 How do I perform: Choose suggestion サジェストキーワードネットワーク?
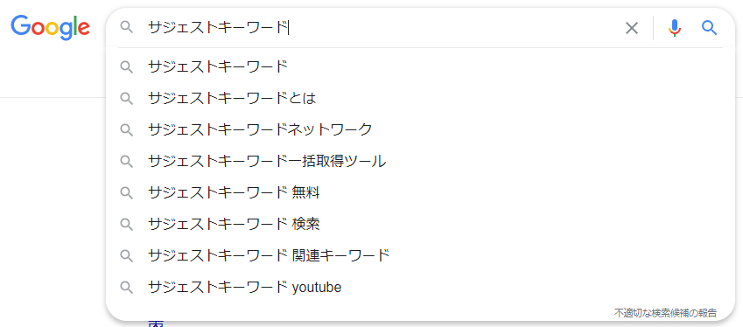[420, 129]
